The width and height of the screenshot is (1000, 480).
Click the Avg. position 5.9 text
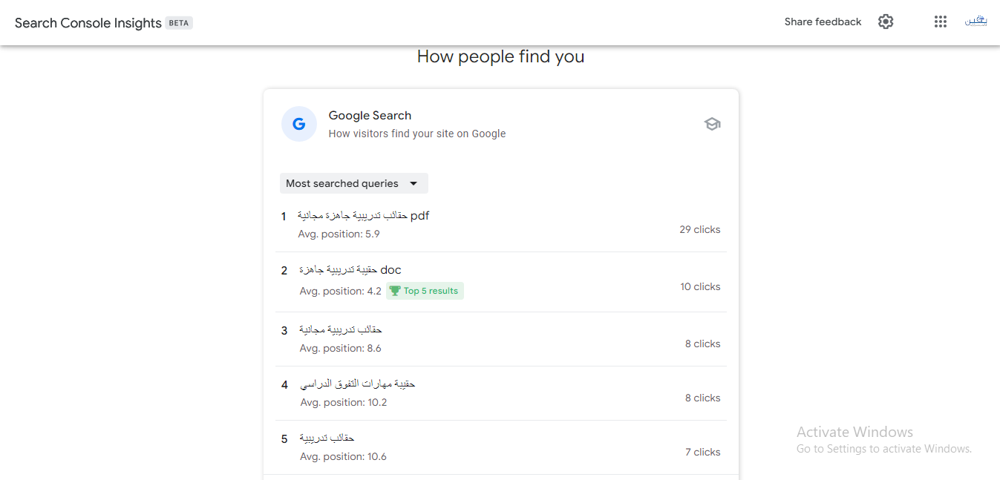tap(339, 234)
